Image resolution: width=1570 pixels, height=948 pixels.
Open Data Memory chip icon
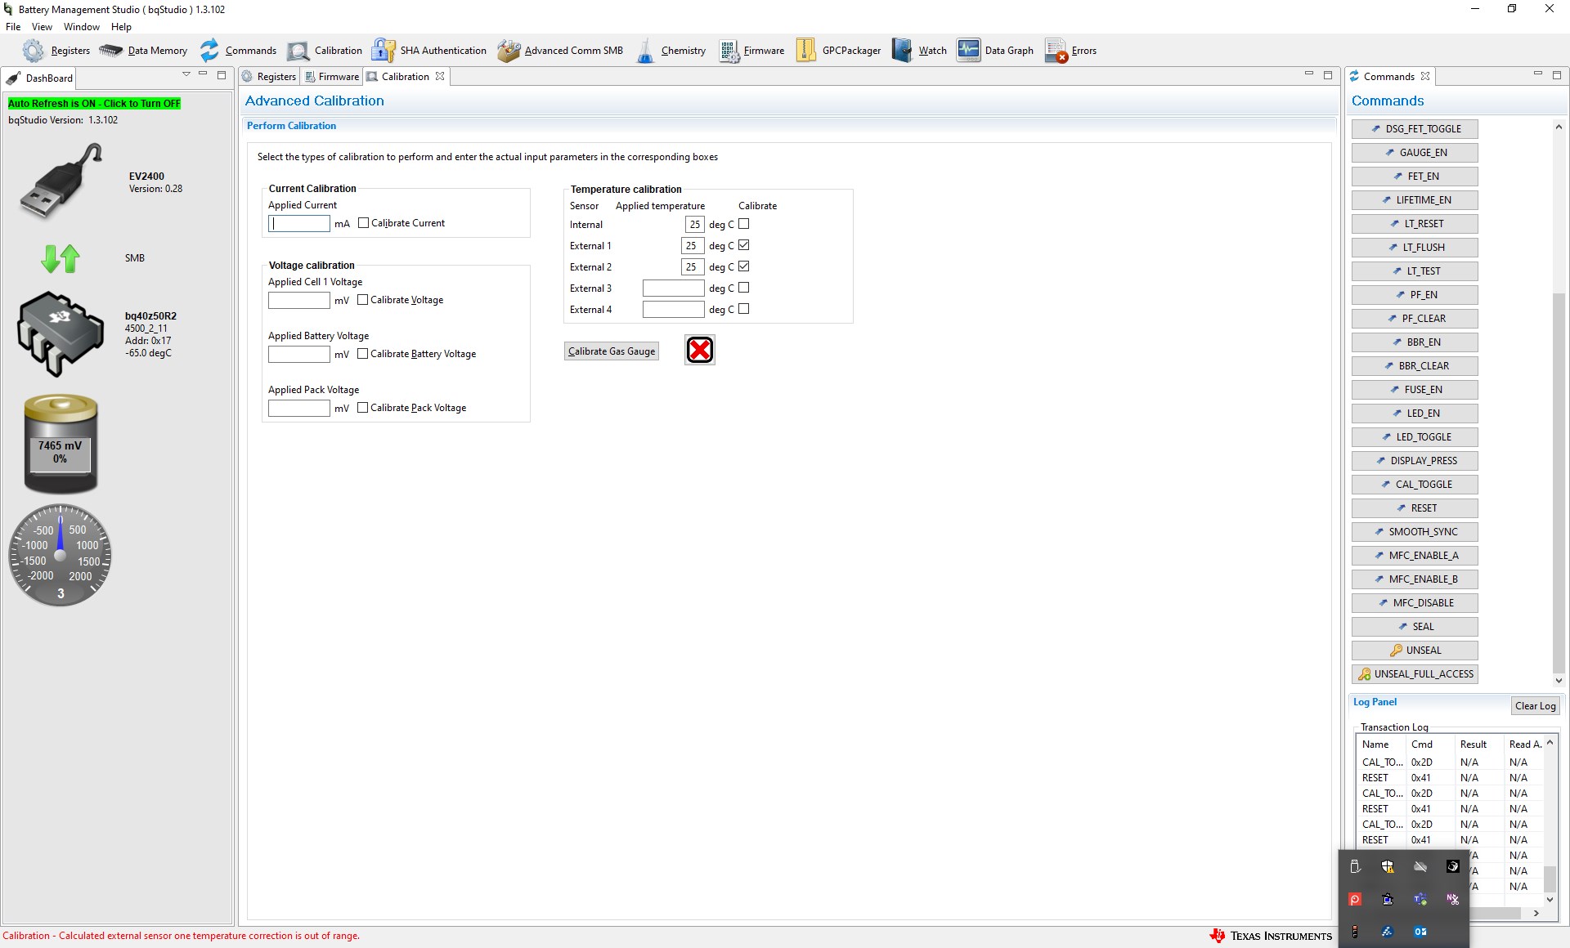tap(111, 51)
